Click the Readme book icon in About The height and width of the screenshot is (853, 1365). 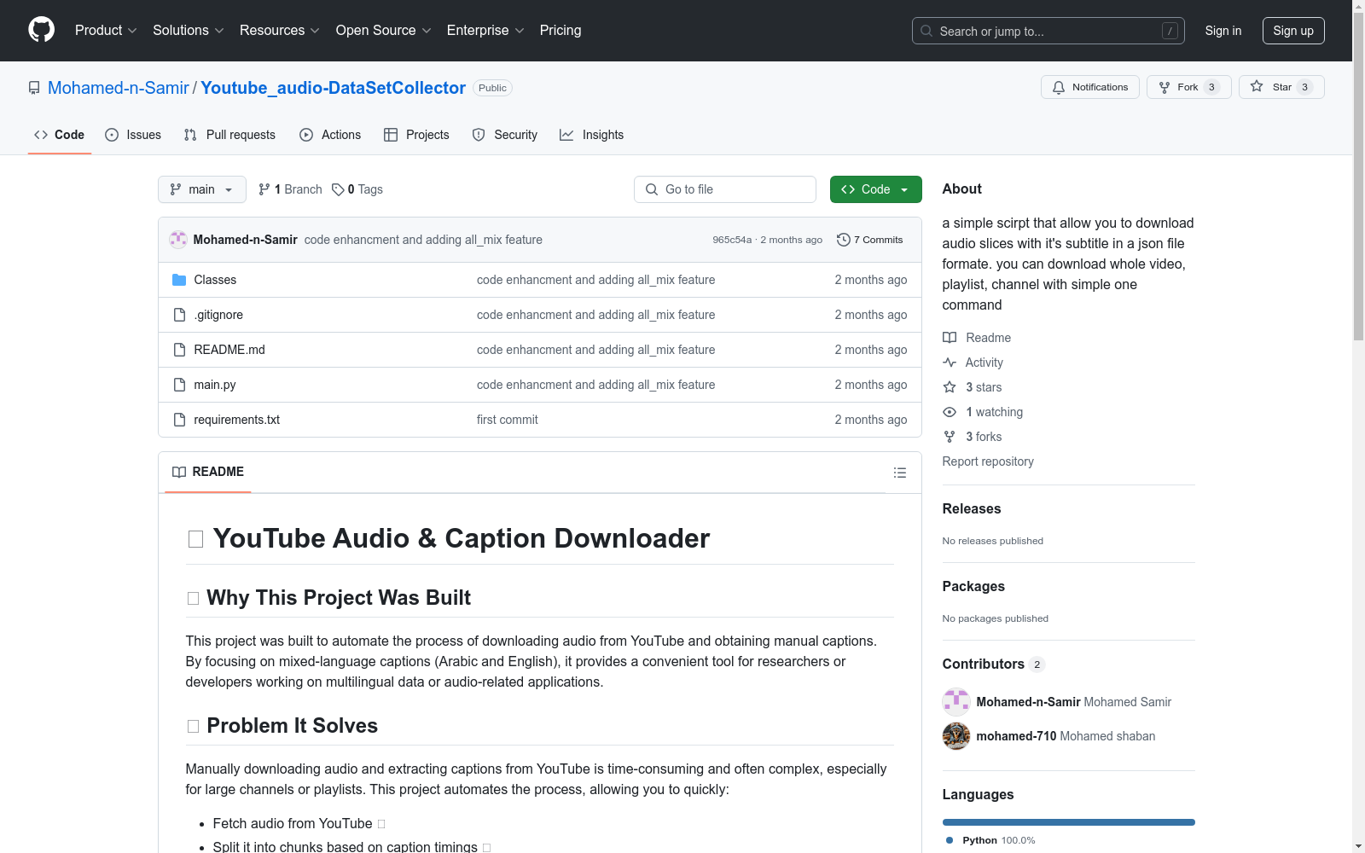pyautogui.click(x=950, y=338)
